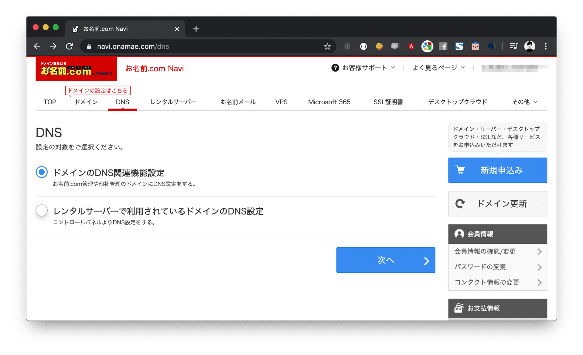Click the ドメイン更新 button

point(497,204)
